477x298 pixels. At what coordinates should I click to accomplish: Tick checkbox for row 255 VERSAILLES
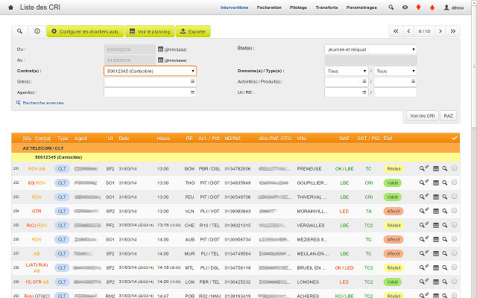tap(454, 225)
